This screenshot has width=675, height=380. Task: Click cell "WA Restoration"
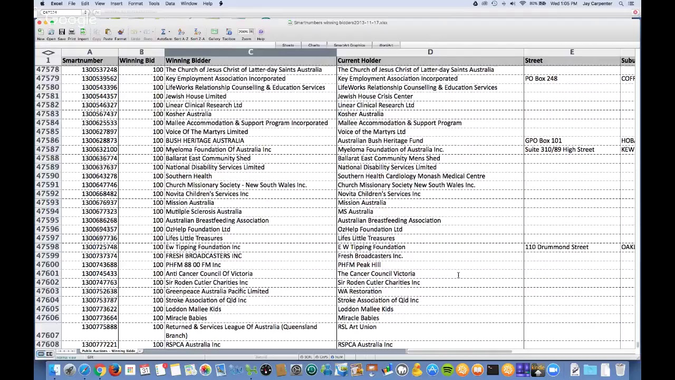430,291
